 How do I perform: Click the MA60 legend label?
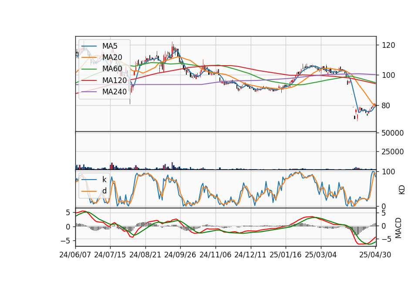112,69
